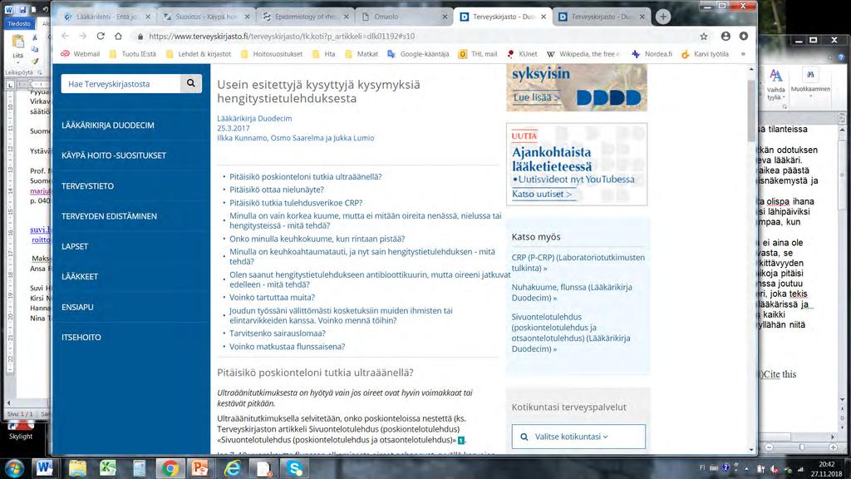851x479 pixels.
Task: Open the Lehdet & kirjastot bookmark folder
Action: point(199,54)
